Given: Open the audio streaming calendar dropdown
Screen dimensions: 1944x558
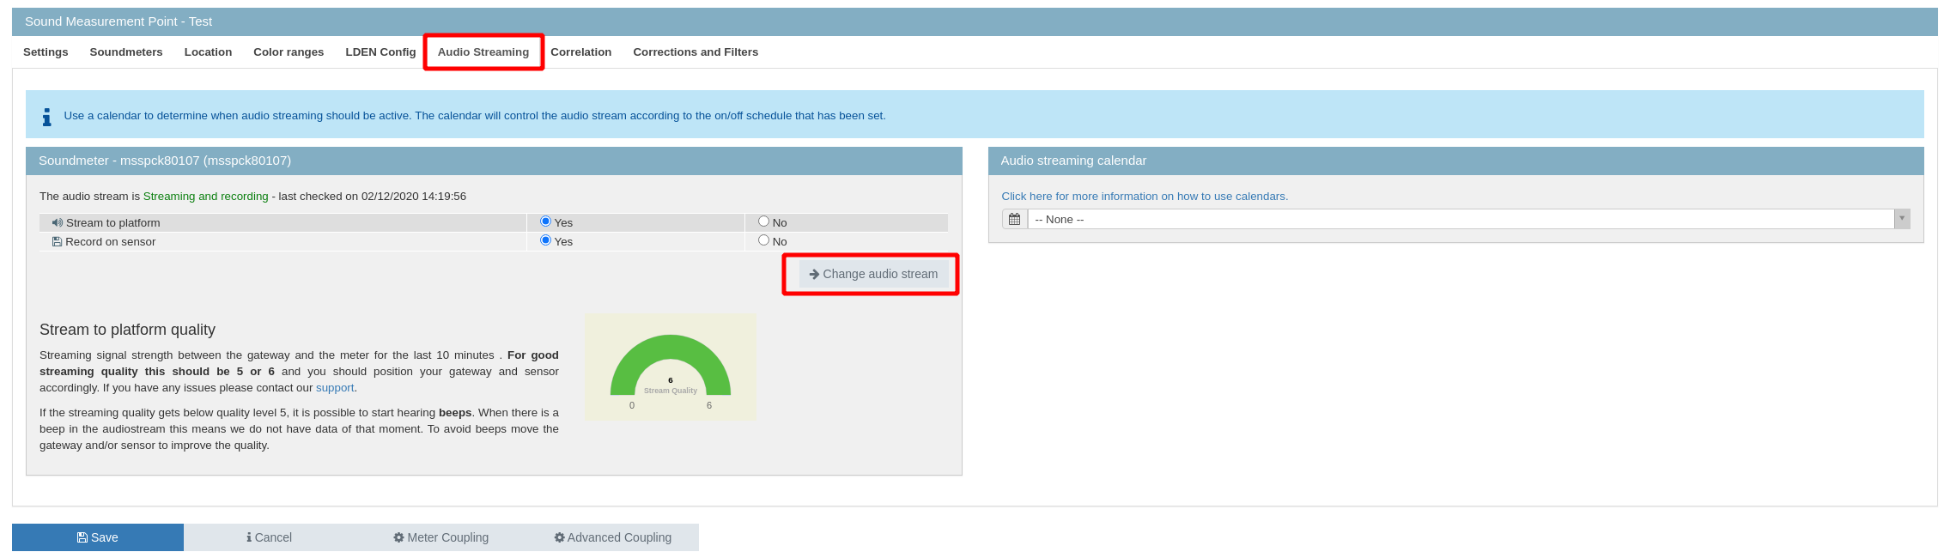Looking at the screenshot, I should (x=1460, y=220).
